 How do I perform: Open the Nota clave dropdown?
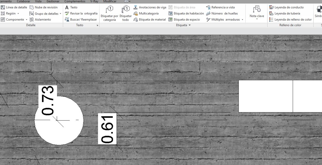click(257, 19)
